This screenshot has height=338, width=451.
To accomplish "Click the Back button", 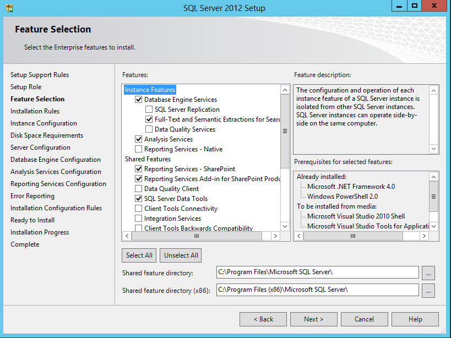I will coord(263,319).
